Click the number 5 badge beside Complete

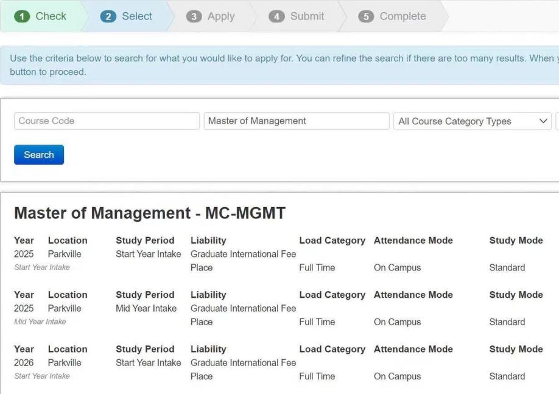pos(366,16)
